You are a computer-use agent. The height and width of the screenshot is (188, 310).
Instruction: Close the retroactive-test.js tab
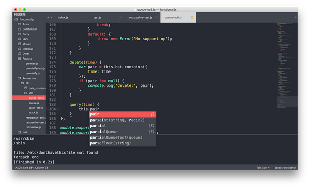tap(157, 18)
